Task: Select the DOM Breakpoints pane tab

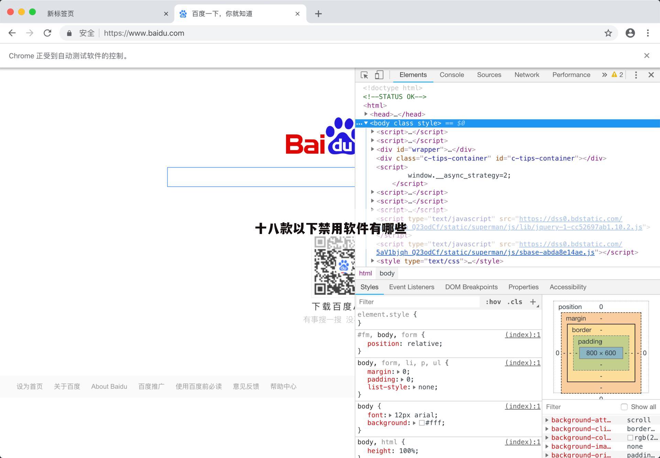Action: click(471, 287)
